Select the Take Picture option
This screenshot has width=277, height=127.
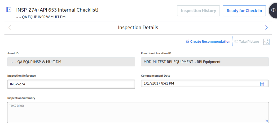(x=247, y=42)
